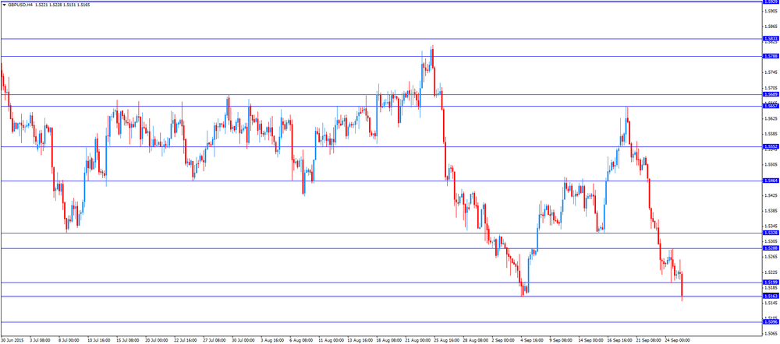Select the 1.5096 horizontal line price label
This screenshot has width=780, height=344.
[x=770, y=322]
